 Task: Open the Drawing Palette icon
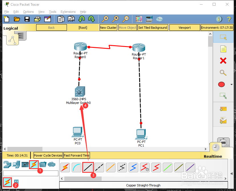(x=139, y=19)
